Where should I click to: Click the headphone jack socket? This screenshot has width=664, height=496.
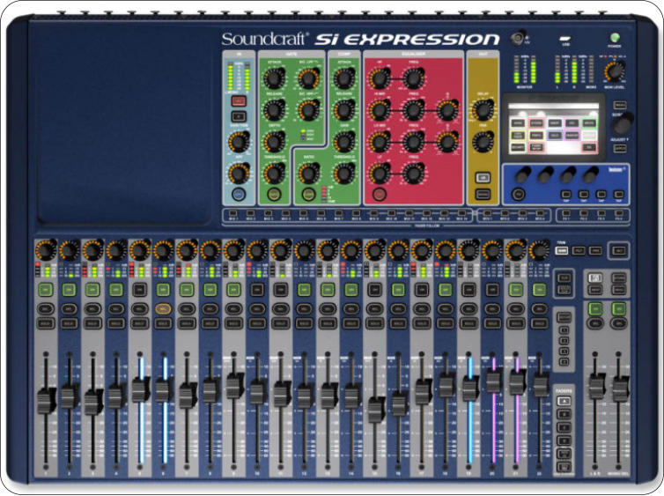pos(518,38)
